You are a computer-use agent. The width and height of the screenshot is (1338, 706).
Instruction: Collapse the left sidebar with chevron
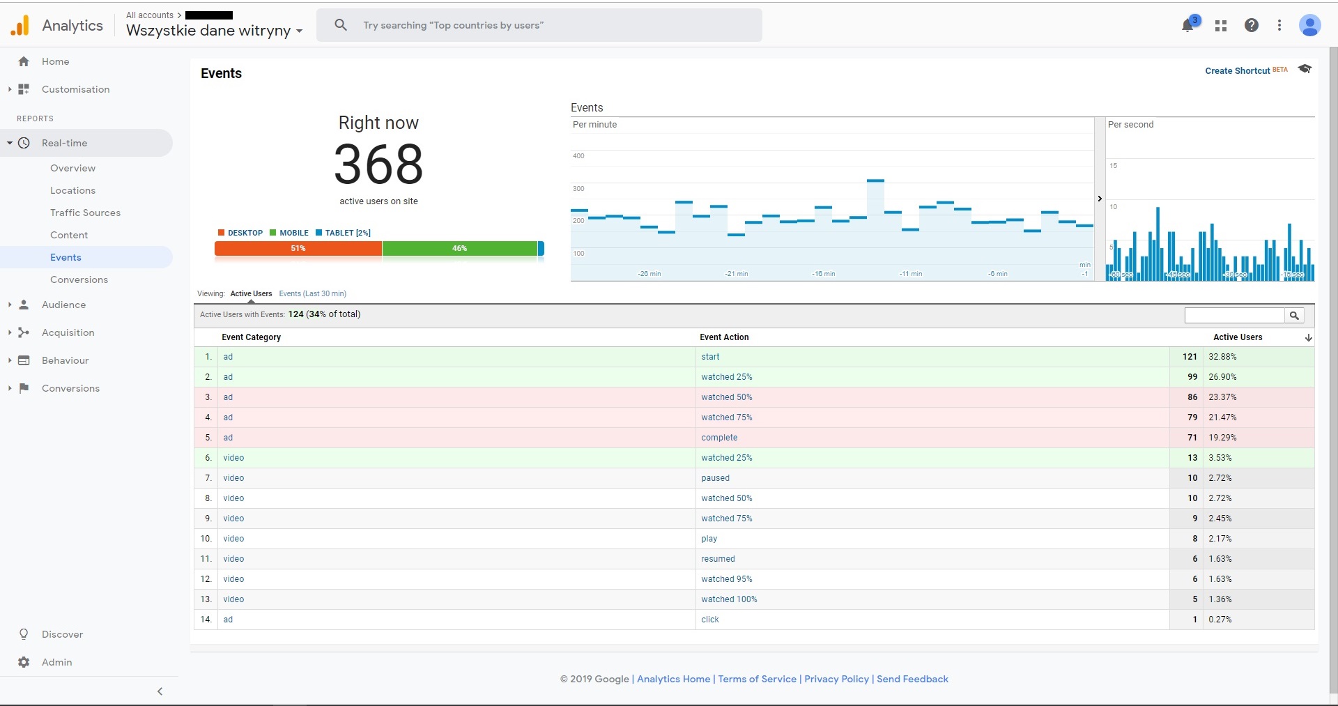[x=160, y=691]
